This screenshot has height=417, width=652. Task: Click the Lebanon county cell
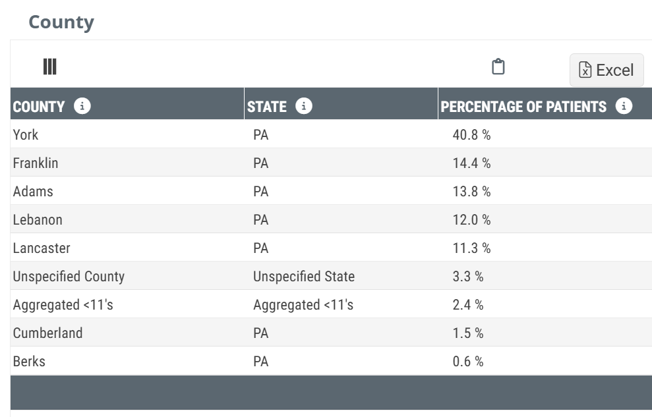pyautogui.click(x=38, y=220)
